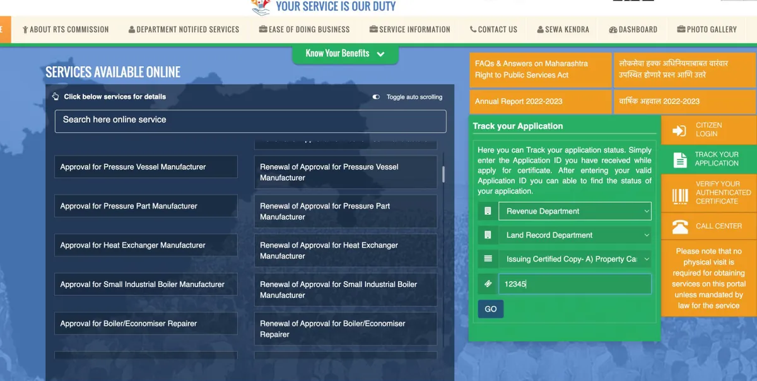757x381 pixels.
Task: Open the About RTS Commission menu
Action: point(66,30)
